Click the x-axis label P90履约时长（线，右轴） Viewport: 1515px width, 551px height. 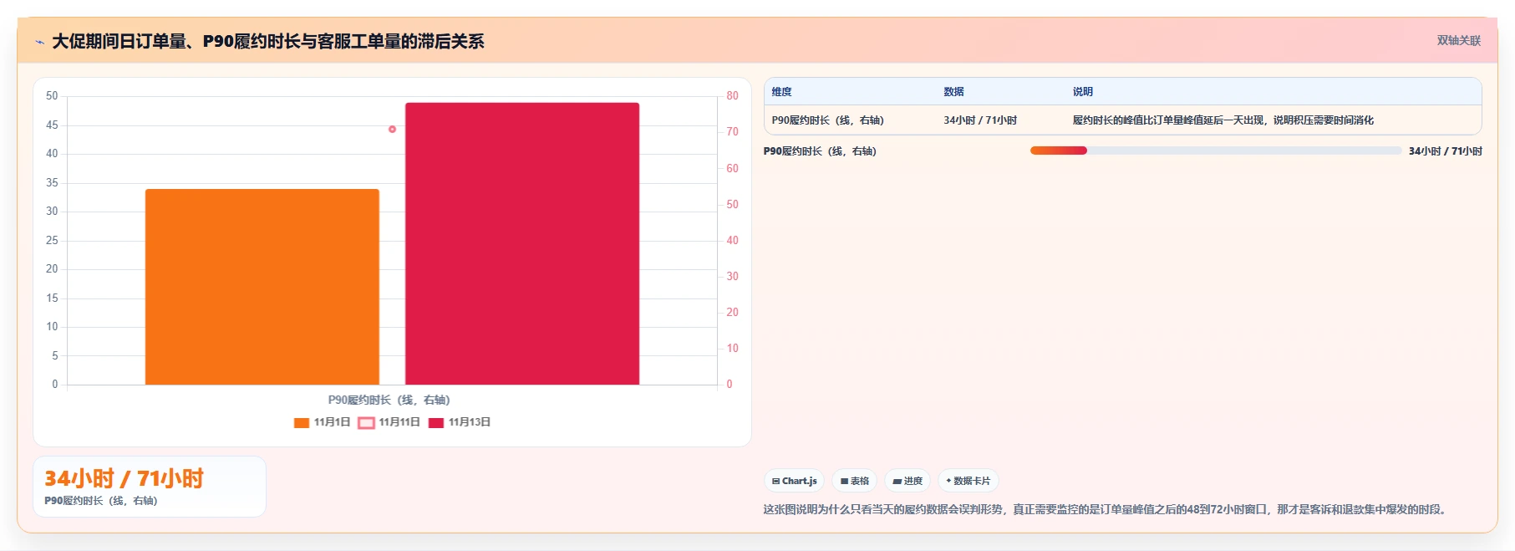pyautogui.click(x=389, y=400)
